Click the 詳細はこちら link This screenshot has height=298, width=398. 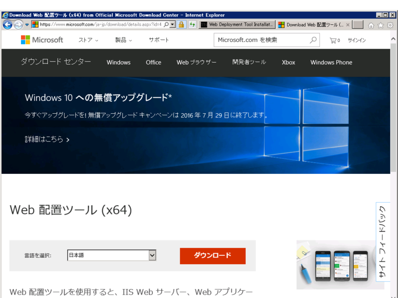pyautogui.click(x=47, y=140)
